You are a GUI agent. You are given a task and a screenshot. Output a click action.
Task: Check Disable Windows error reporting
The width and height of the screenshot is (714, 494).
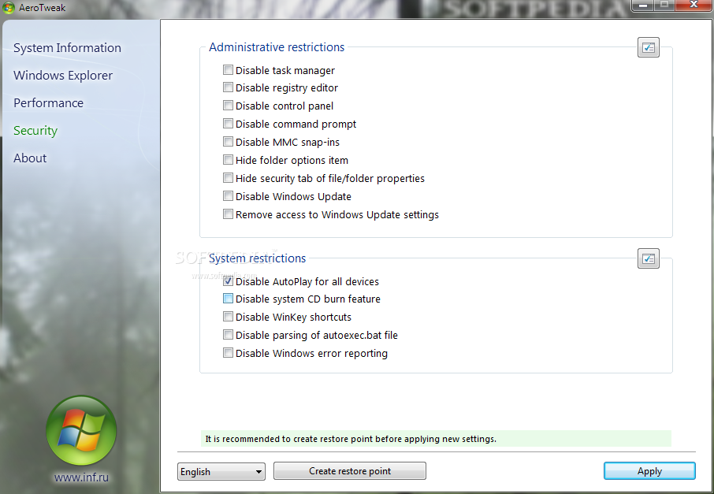tap(228, 352)
